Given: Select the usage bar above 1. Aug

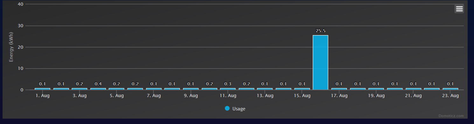Looking at the screenshot, I should point(42,89).
